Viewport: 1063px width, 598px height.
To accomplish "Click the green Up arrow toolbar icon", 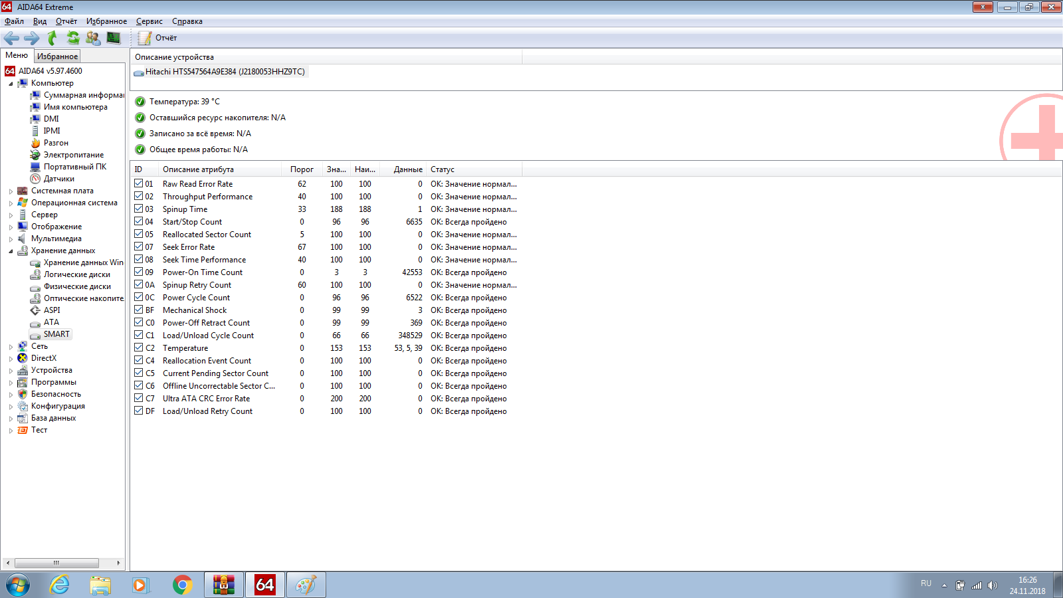I will point(52,38).
